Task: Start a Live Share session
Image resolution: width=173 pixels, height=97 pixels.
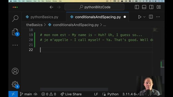Action: [71, 94]
